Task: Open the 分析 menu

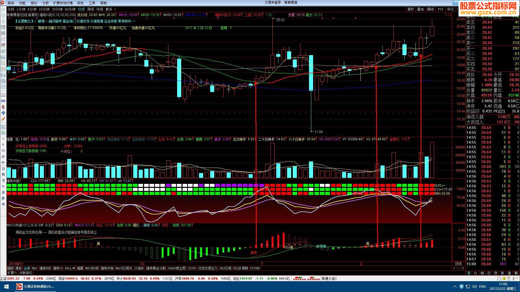Action: click(x=46, y=3)
